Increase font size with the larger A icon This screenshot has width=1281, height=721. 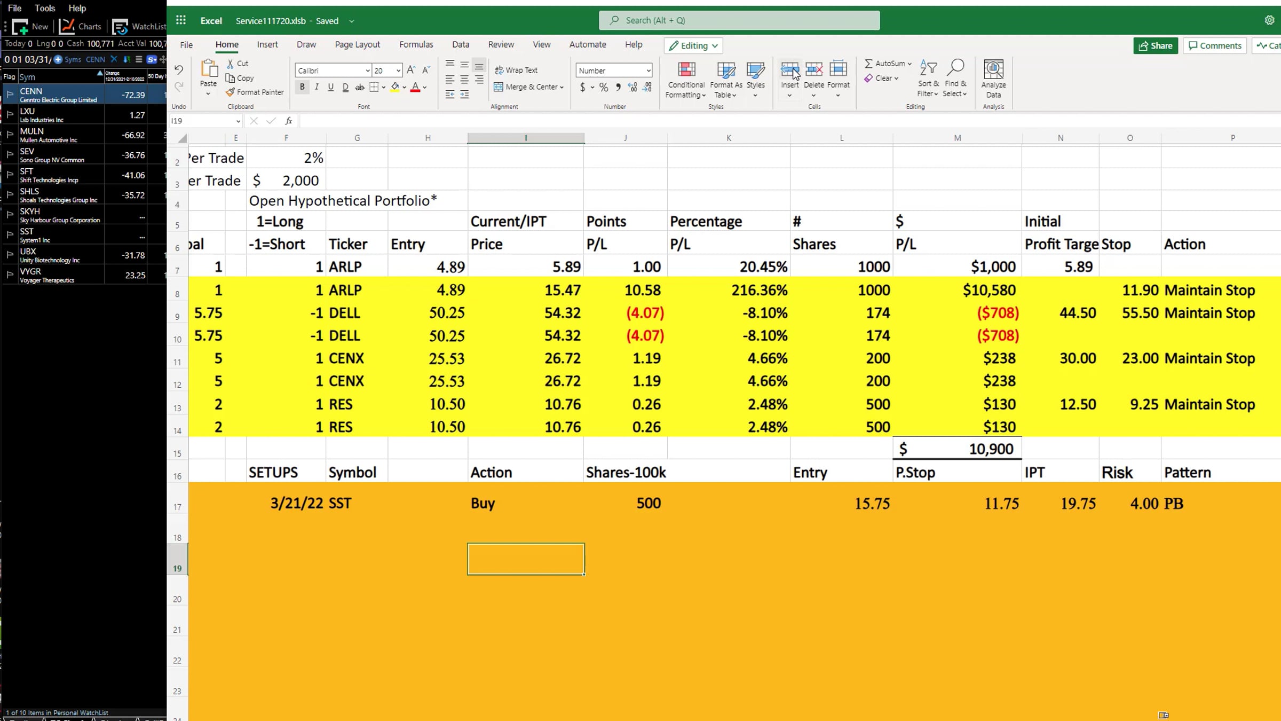point(411,70)
